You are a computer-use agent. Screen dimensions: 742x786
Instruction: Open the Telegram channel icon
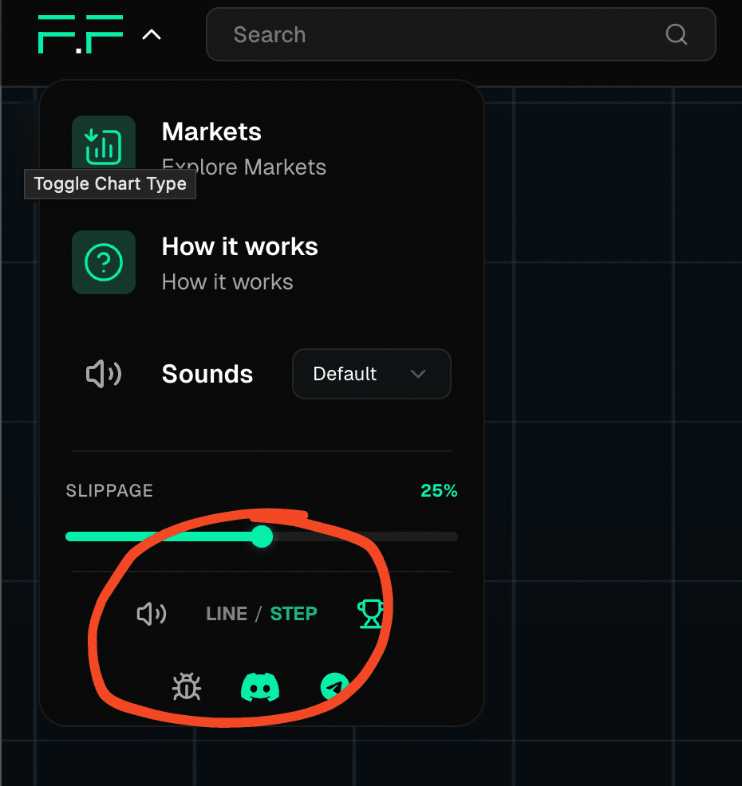click(334, 686)
